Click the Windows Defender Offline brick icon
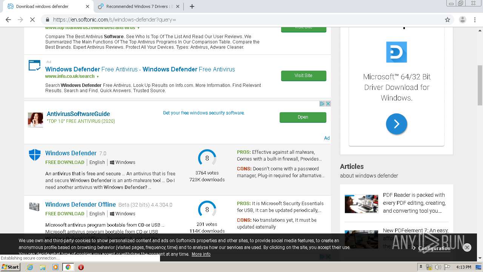This screenshot has height=272, width=483. click(34, 207)
